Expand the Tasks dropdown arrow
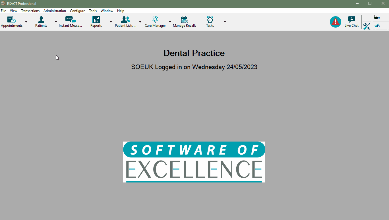Screen dimensions: 389x220 225,22
